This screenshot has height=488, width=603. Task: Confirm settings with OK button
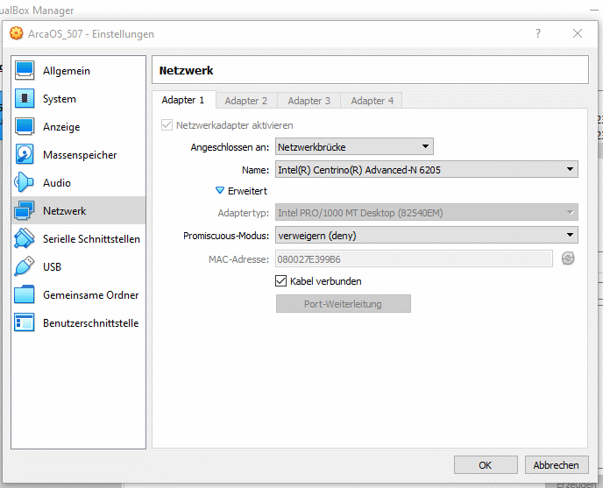(486, 465)
